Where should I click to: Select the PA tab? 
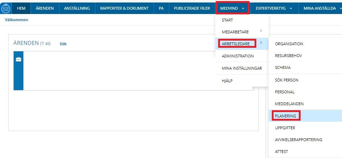click(161, 9)
